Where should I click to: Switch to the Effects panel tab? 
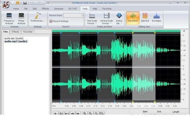tap(15, 32)
